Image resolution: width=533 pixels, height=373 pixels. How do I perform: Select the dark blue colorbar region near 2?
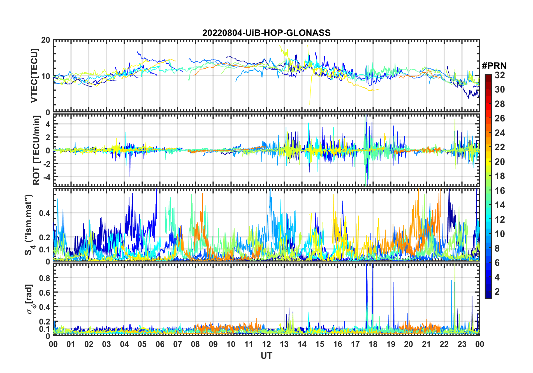tap(488, 292)
